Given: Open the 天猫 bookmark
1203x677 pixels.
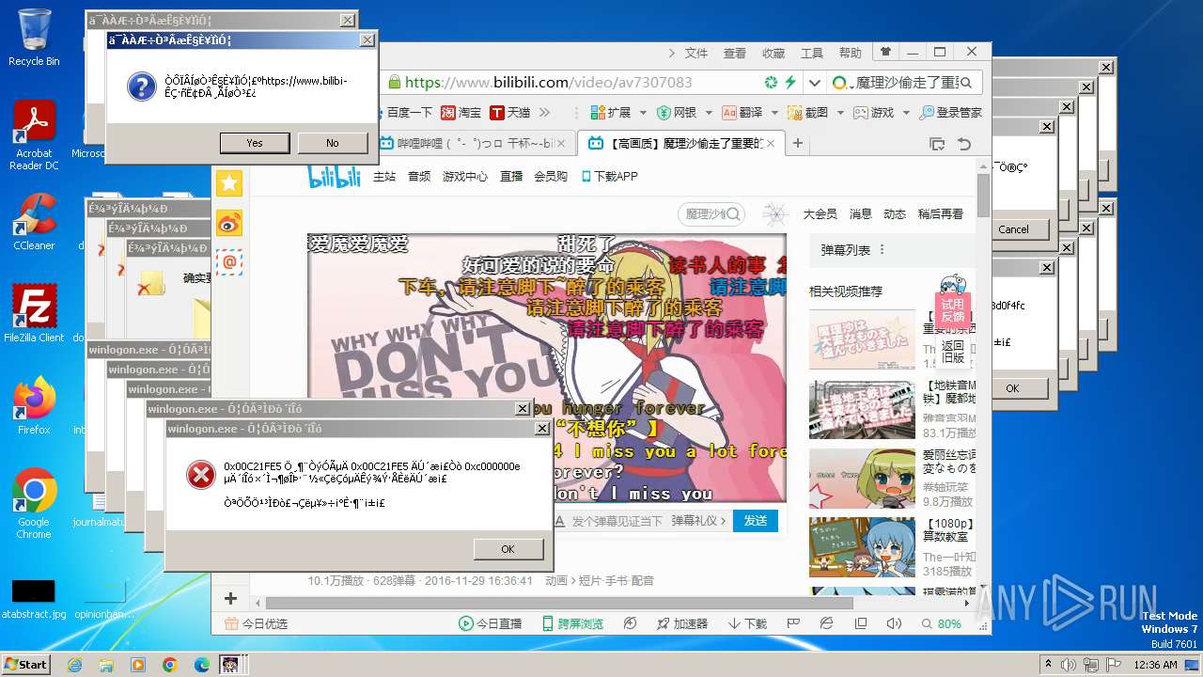Looking at the screenshot, I should click(509, 113).
